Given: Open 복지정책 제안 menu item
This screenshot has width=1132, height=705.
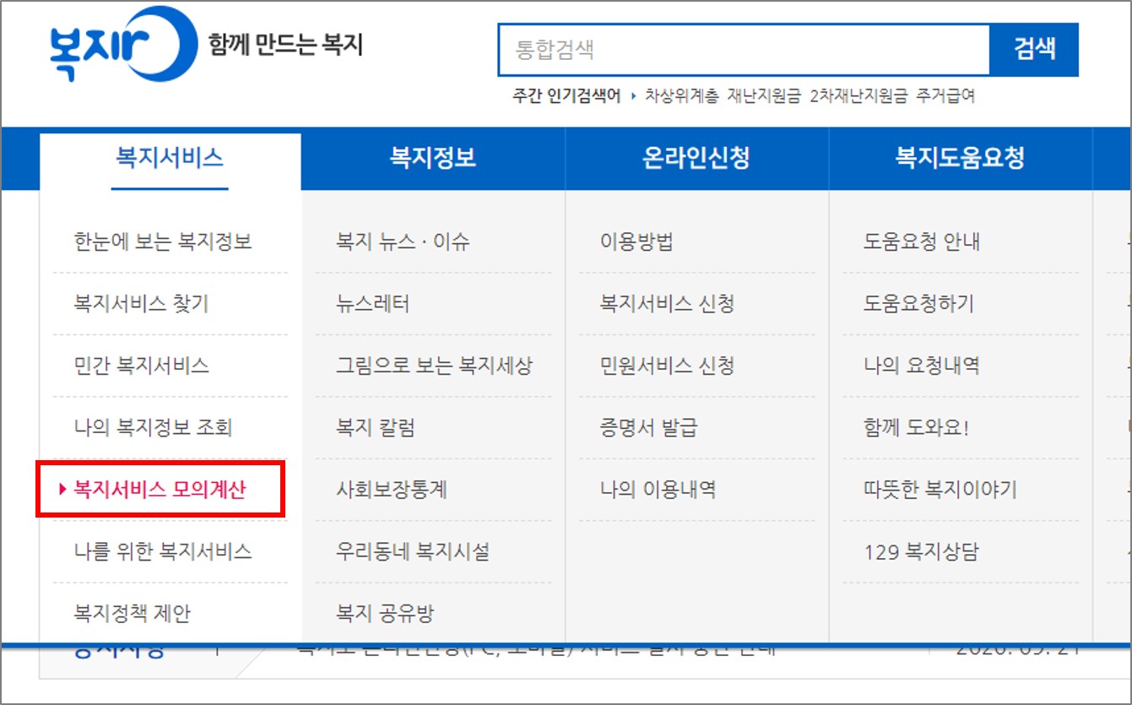Looking at the screenshot, I should 133,613.
